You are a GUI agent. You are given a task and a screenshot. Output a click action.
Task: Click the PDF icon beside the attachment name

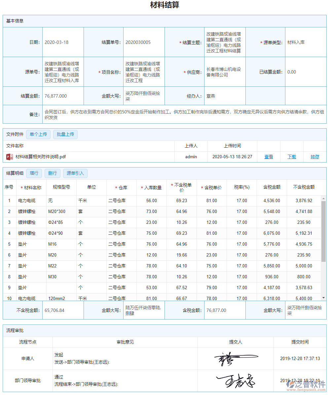(x=10, y=157)
